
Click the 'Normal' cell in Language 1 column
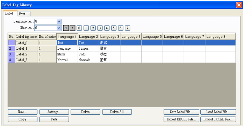[x=67, y=60]
